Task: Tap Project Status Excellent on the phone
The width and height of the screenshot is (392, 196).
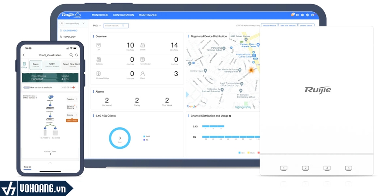Action: pyautogui.click(x=38, y=77)
